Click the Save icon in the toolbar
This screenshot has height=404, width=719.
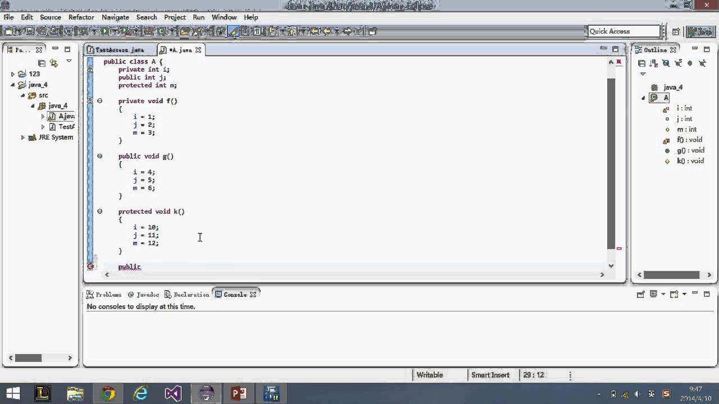point(30,31)
